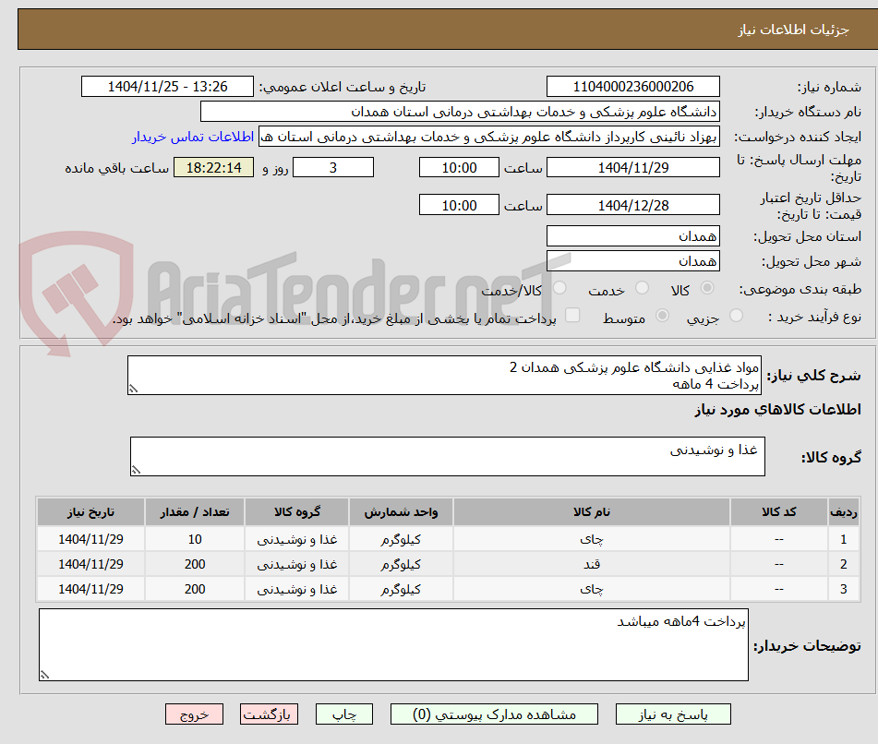Click the remaining days field showing 3
Image resolution: width=878 pixels, height=744 pixels.
333,167
